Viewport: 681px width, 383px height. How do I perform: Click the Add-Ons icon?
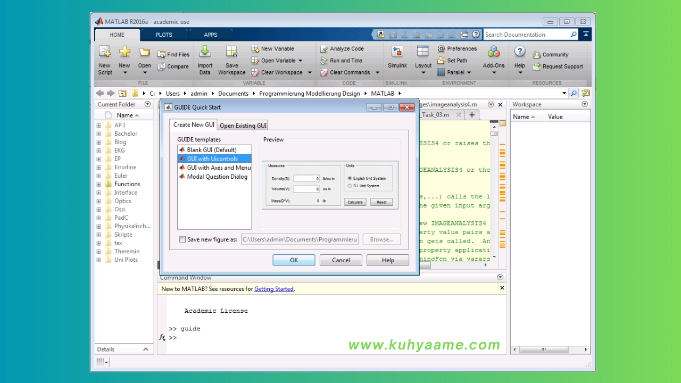click(494, 52)
